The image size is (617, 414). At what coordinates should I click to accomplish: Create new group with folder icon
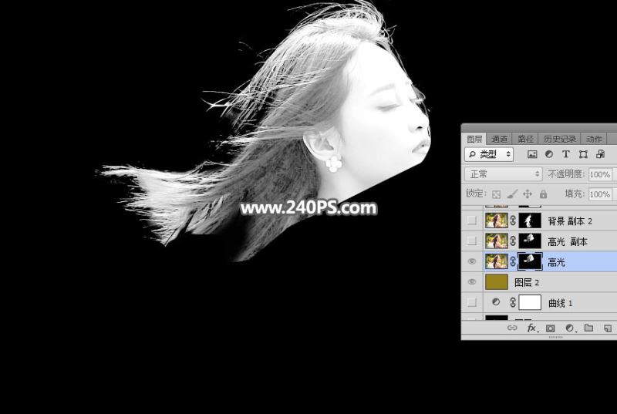[588, 328]
